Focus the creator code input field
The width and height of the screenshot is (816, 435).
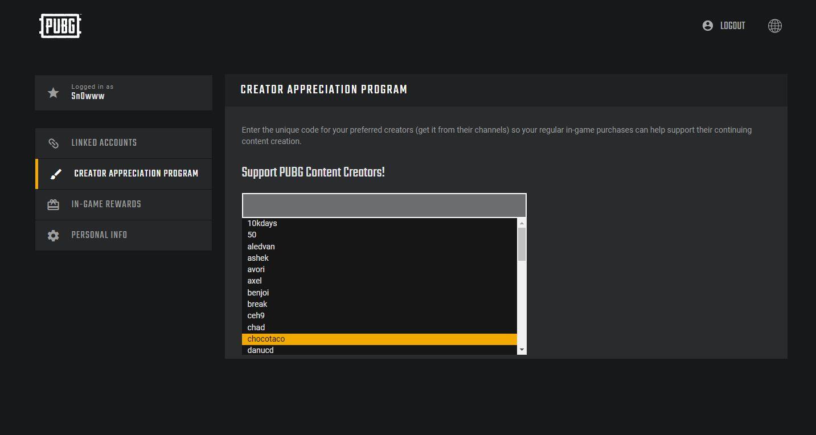point(384,206)
